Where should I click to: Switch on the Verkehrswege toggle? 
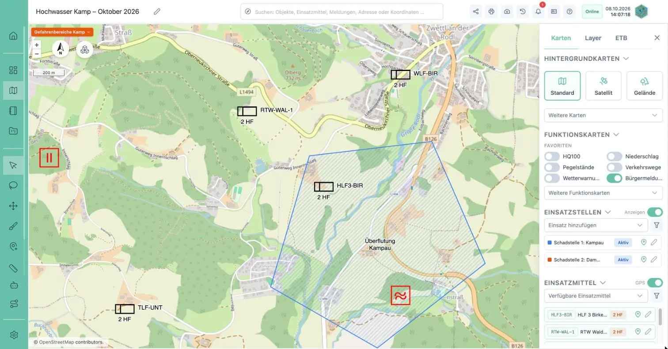pyautogui.click(x=614, y=167)
